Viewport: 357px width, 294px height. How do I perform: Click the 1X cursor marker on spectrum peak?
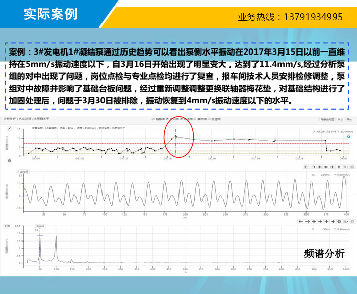coord(37,230)
